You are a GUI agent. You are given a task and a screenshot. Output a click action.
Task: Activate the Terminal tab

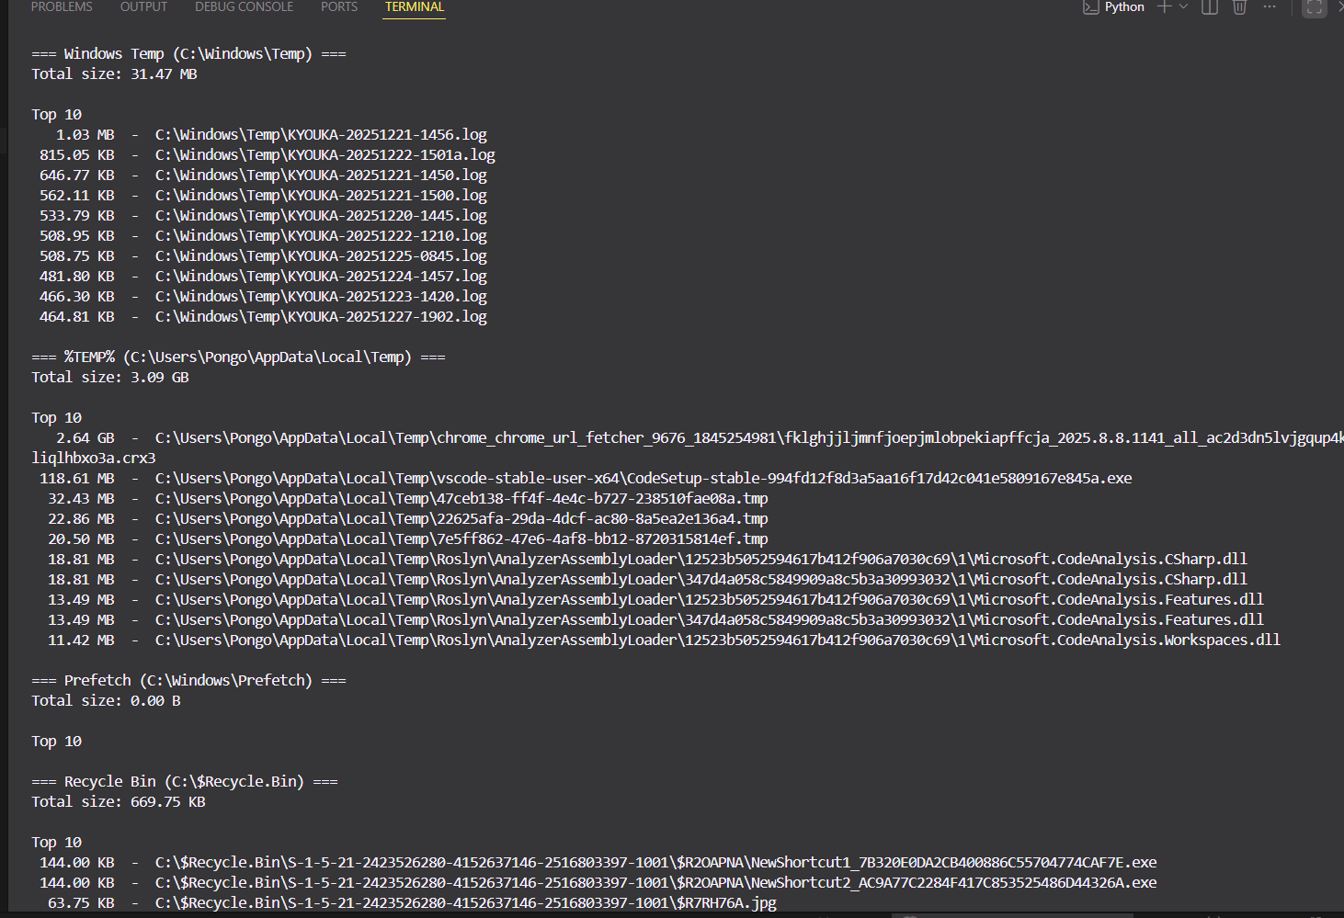coord(414,7)
